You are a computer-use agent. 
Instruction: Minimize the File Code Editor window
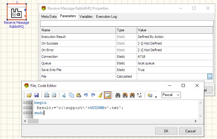click(170, 85)
